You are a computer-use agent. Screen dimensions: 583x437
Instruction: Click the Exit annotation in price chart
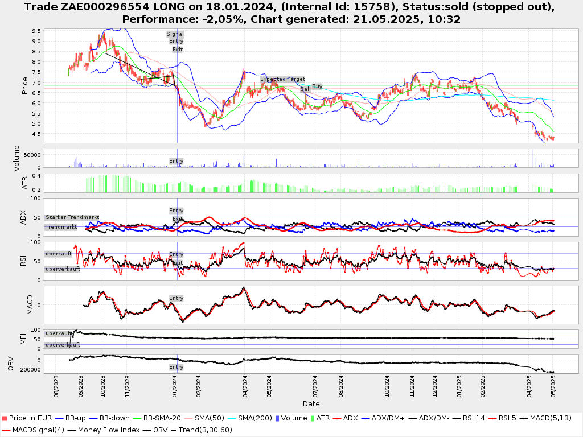178,50
